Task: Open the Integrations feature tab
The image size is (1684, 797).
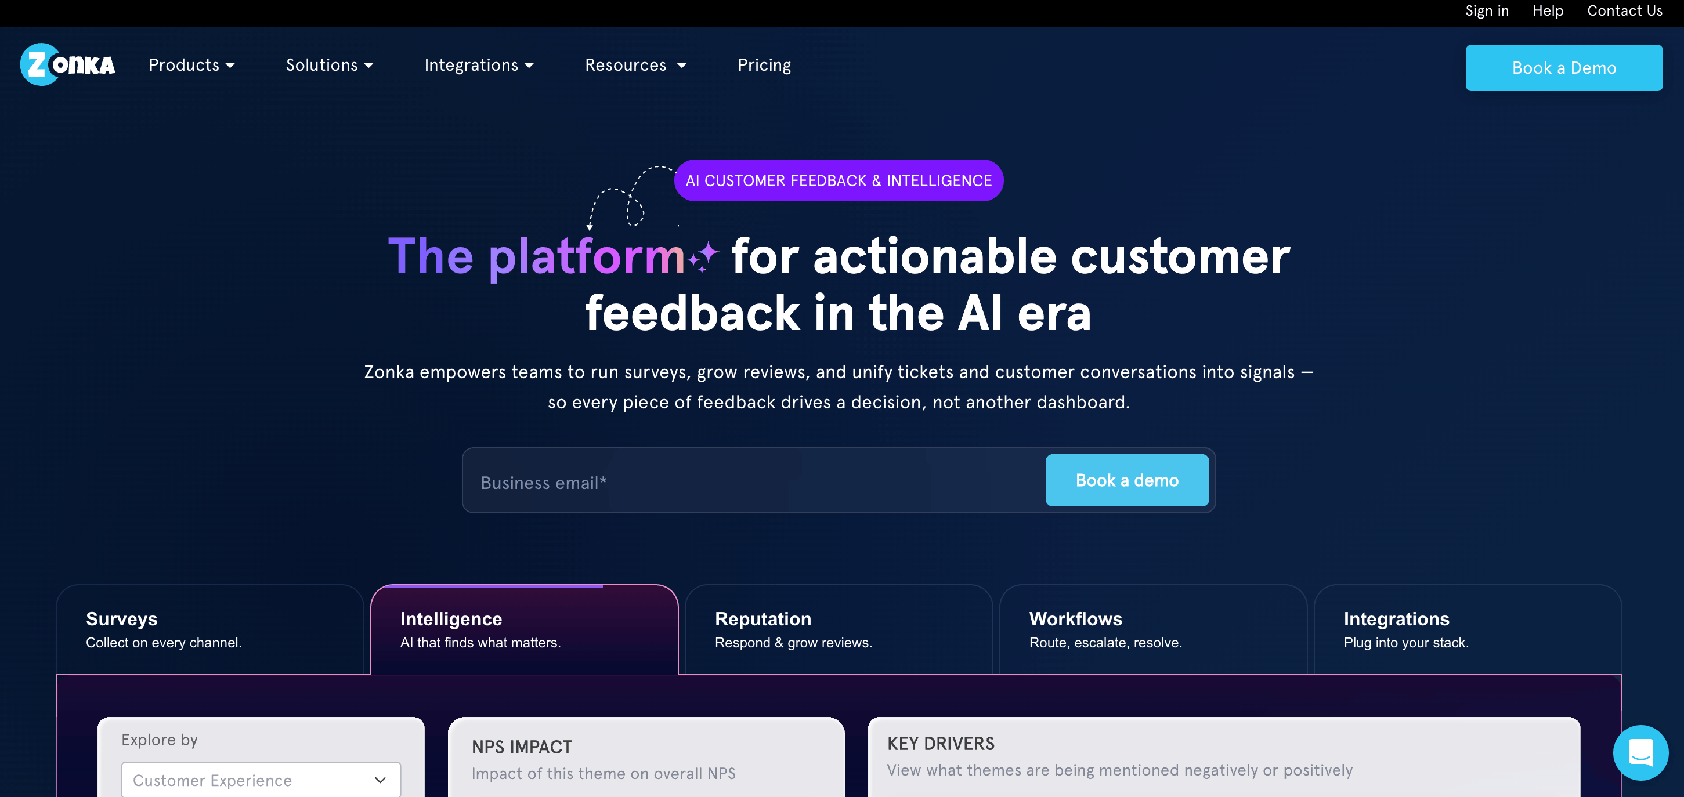Action: click(x=1468, y=629)
